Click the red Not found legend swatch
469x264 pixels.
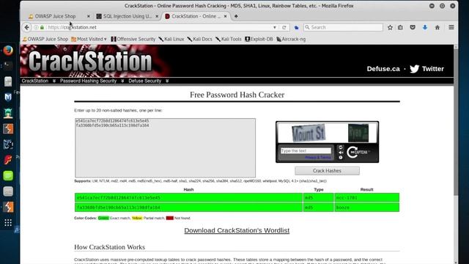(169, 218)
